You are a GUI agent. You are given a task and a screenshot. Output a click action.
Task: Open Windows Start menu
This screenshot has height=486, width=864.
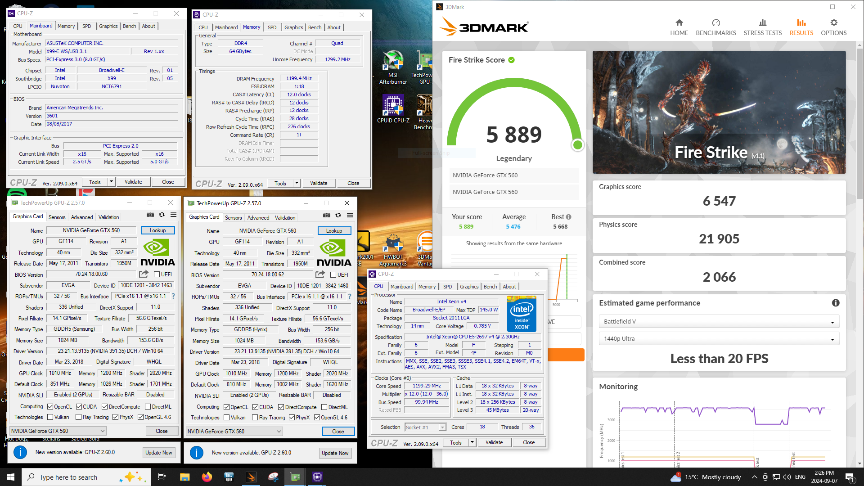coord(11,477)
